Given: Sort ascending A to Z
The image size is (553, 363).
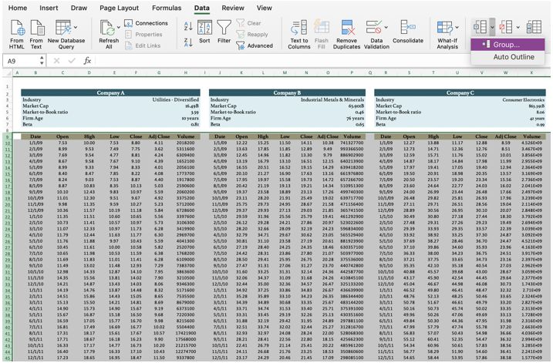Looking at the screenshot, I should click(x=188, y=25).
